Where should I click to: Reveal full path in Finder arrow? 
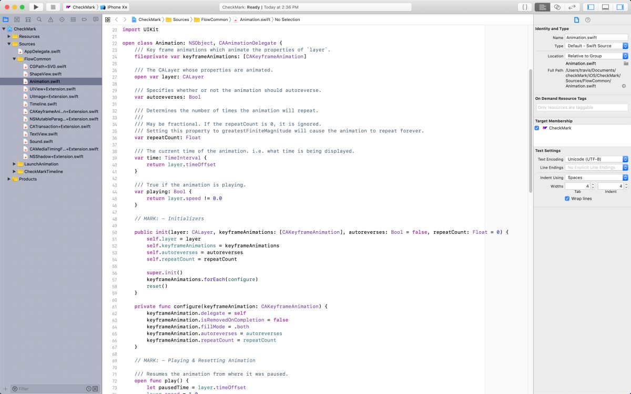point(624,86)
